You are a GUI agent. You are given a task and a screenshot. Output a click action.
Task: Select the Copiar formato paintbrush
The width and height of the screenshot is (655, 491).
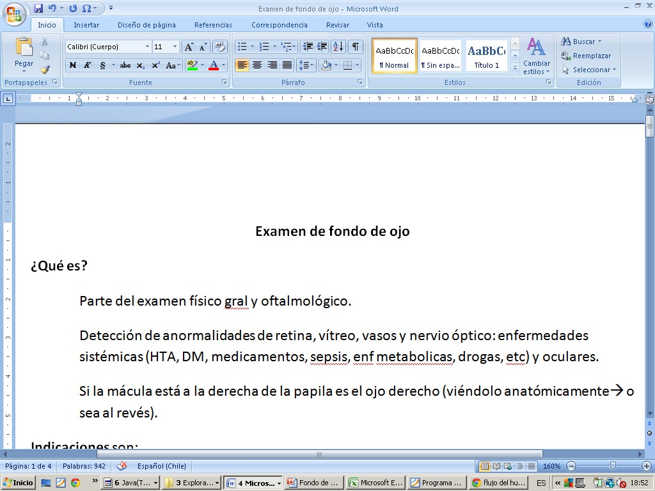(x=45, y=70)
